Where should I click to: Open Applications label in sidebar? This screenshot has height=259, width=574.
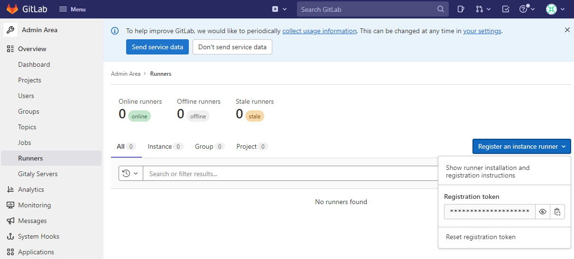36,252
